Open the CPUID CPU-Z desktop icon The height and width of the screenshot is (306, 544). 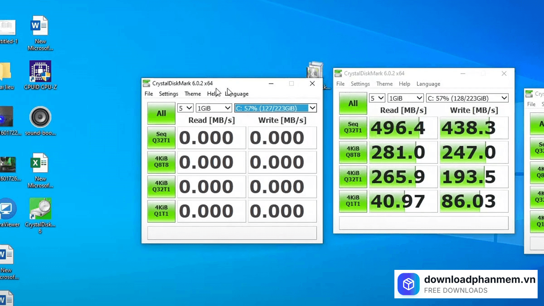pos(40,71)
